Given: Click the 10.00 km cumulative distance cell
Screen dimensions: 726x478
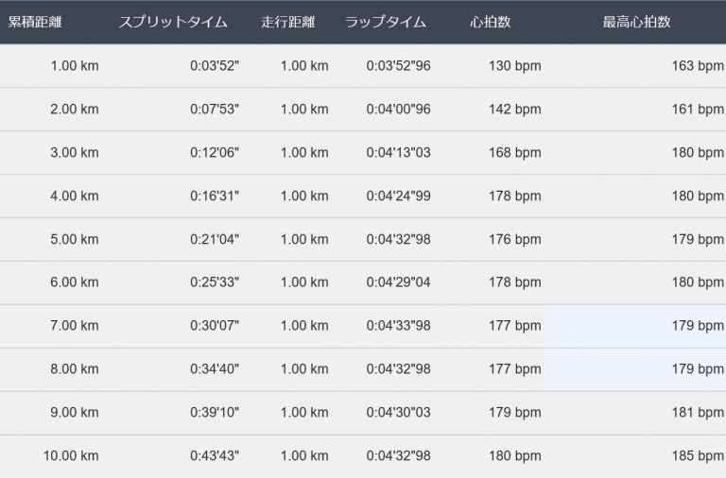Looking at the screenshot, I should [x=71, y=456].
